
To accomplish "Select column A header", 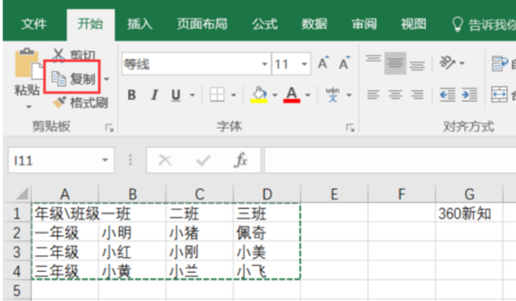I will 65,195.
